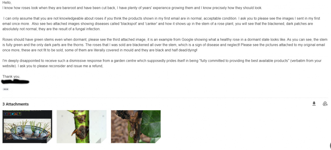Add all attachments to Drive
Image resolution: width=331 pixels, height=150 pixels.
(x=325, y=104)
